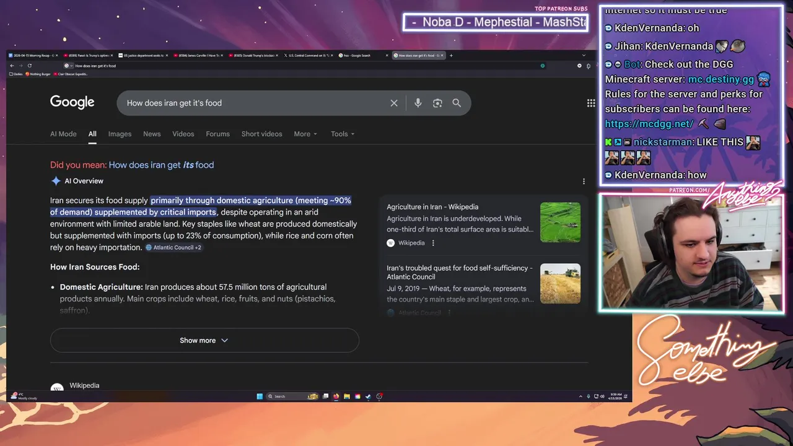Open the Google apps grid

[x=591, y=103]
